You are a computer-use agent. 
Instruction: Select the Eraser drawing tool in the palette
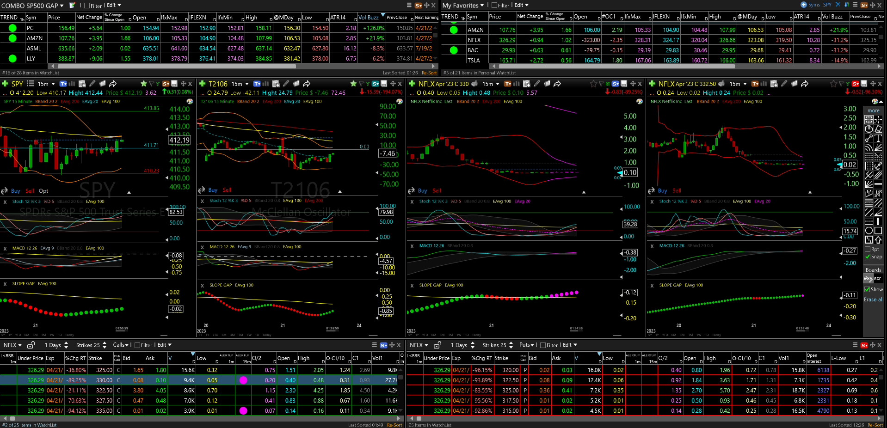click(x=878, y=129)
